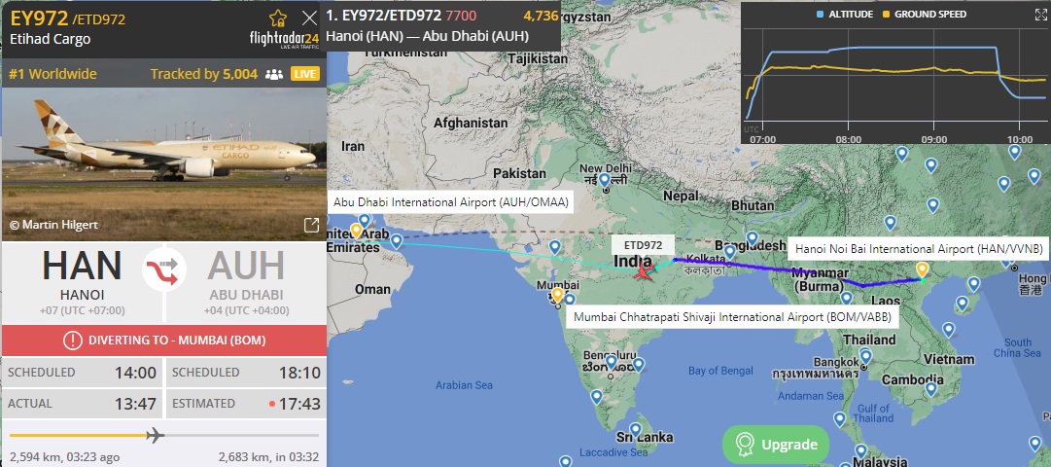The image size is (1051, 467).
Task: Click the LIVE badge
Action: [x=305, y=74]
